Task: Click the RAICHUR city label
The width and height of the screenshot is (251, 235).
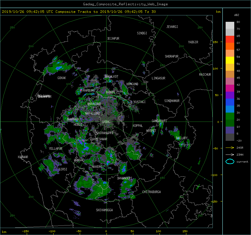Action: coord(205,75)
